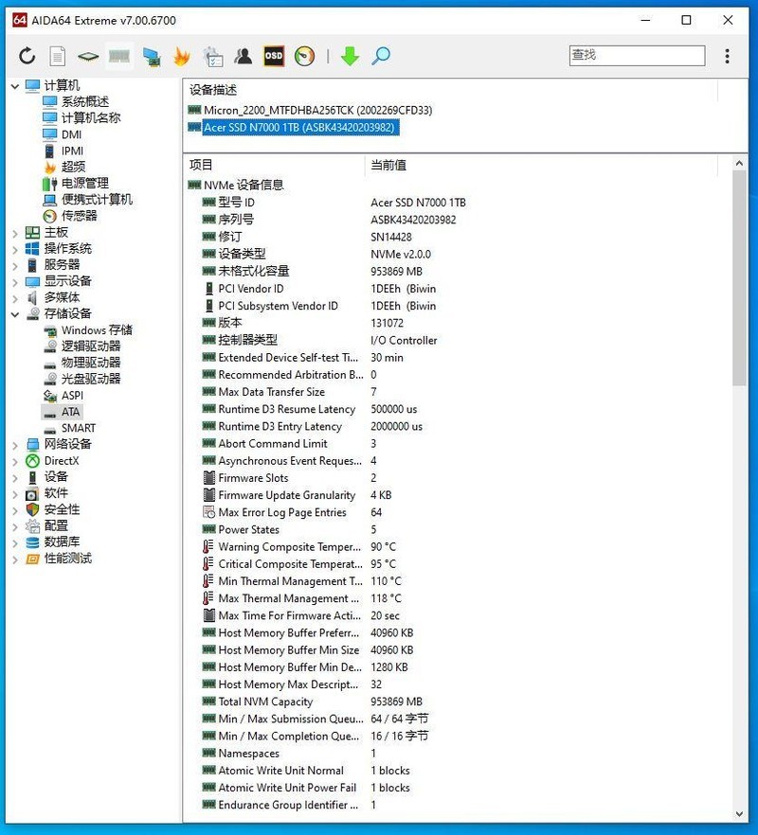Open the benchmark gauge icon
Screen dimensions: 758x835
point(303,56)
